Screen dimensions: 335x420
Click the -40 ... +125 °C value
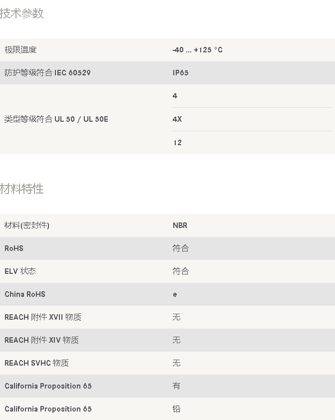[198, 50]
